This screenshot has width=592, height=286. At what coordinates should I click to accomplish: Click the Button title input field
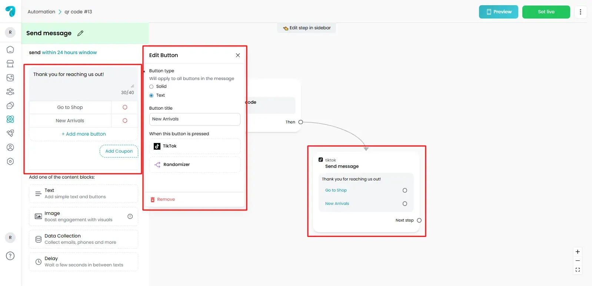[x=194, y=119]
